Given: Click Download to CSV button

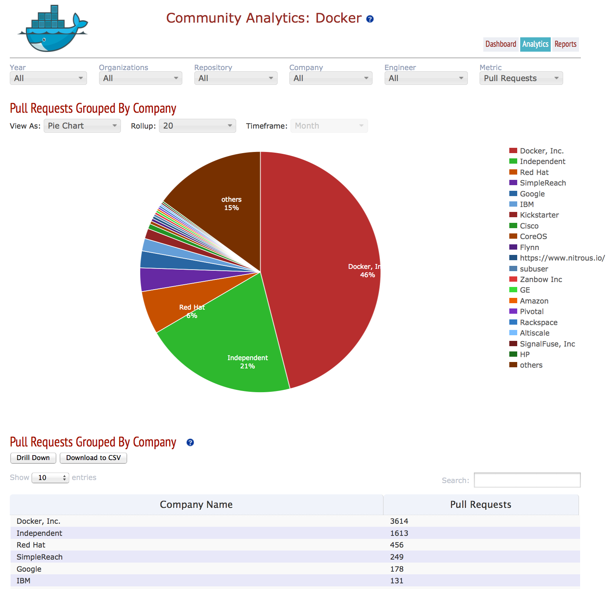Looking at the screenshot, I should click(93, 458).
